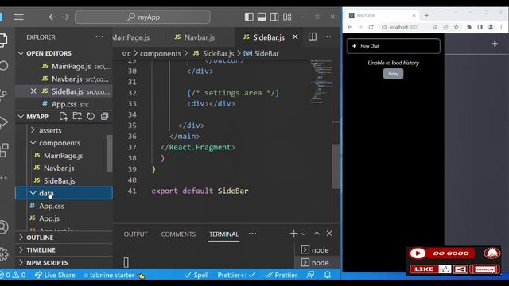Switch to the Terminal panel tab
This screenshot has height=286, width=509.
point(223,234)
